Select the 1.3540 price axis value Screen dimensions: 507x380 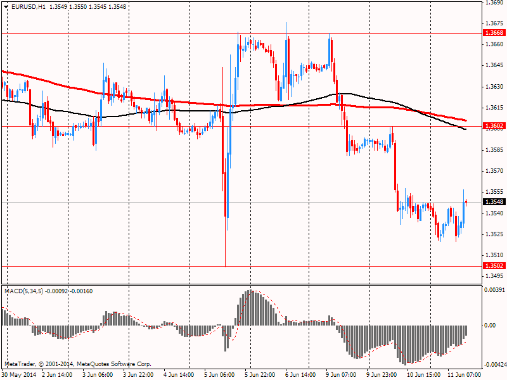point(494,213)
